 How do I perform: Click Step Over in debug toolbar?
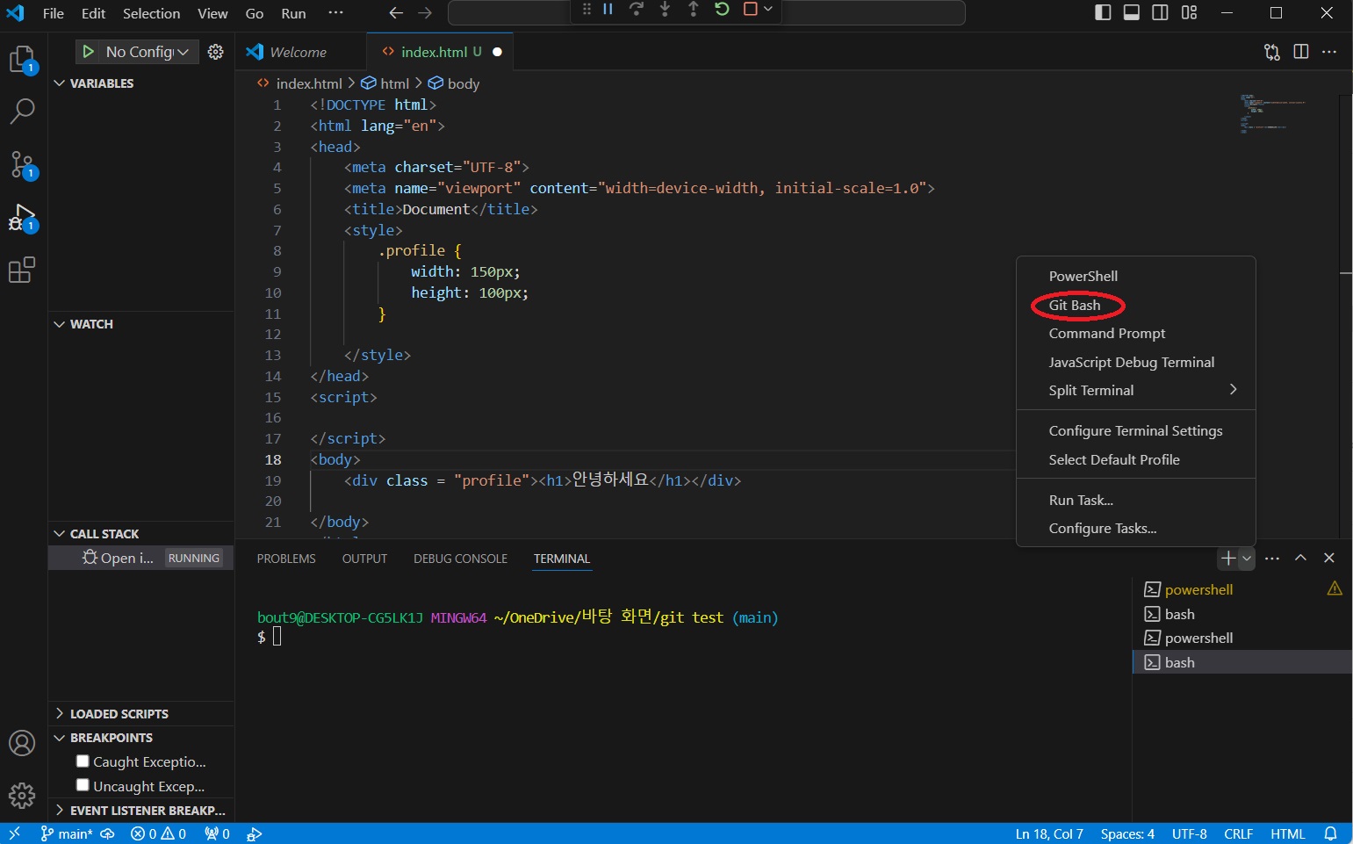pyautogui.click(x=637, y=10)
